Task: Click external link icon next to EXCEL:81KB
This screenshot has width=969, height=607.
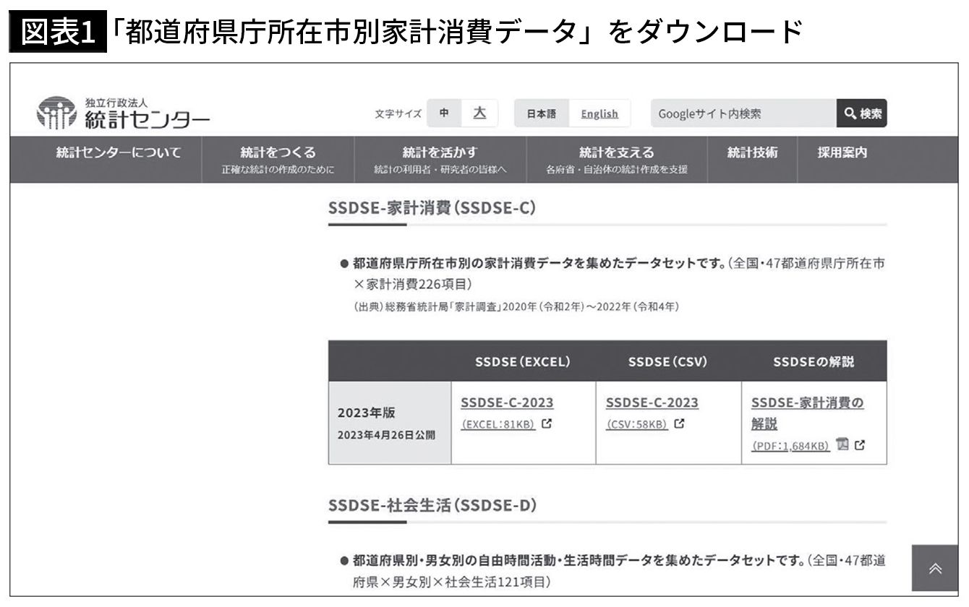Action: point(547,424)
